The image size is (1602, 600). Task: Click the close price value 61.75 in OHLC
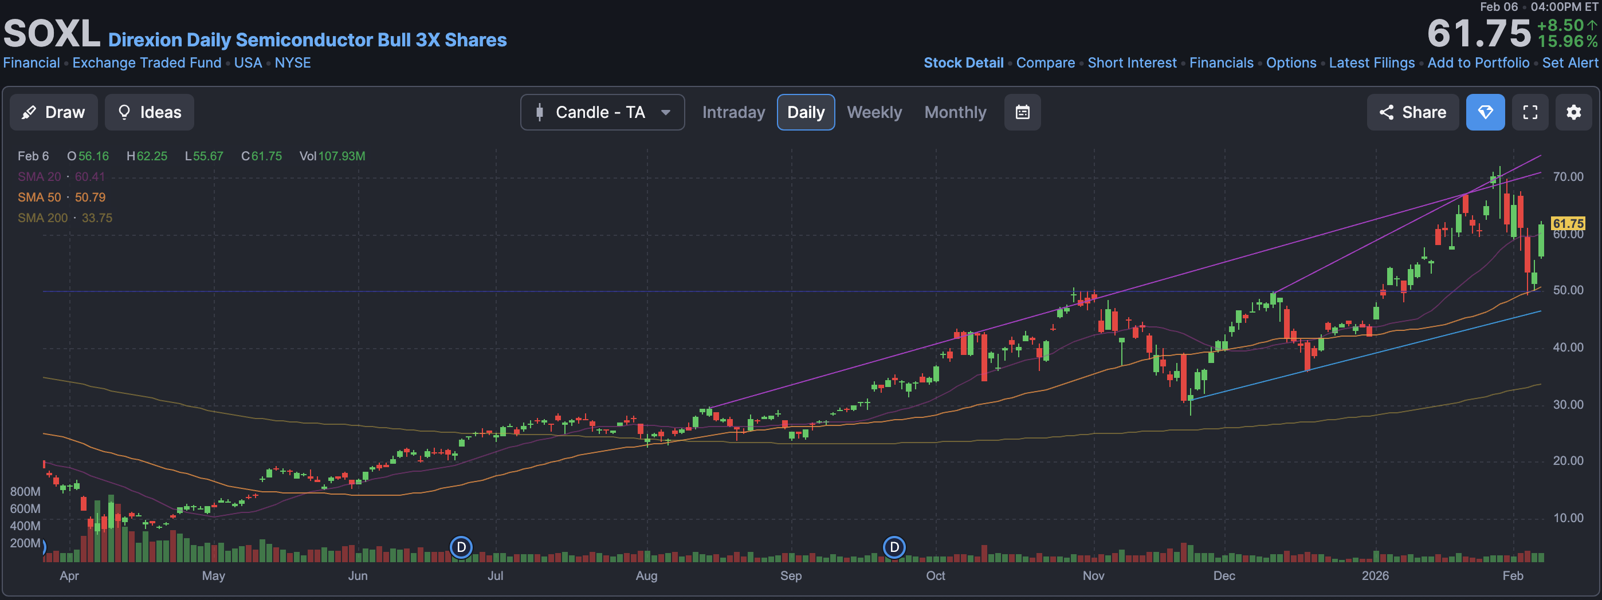click(x=266, y=156)
